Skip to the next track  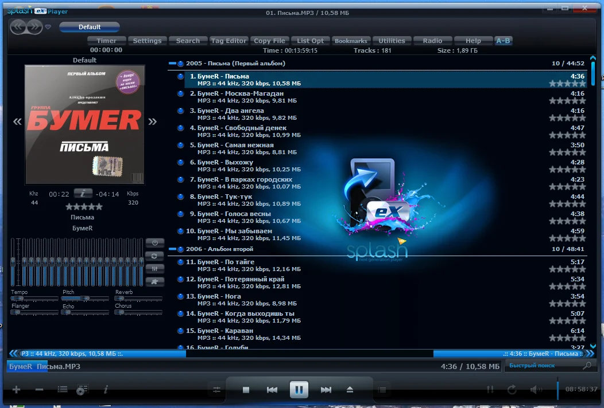326,390
